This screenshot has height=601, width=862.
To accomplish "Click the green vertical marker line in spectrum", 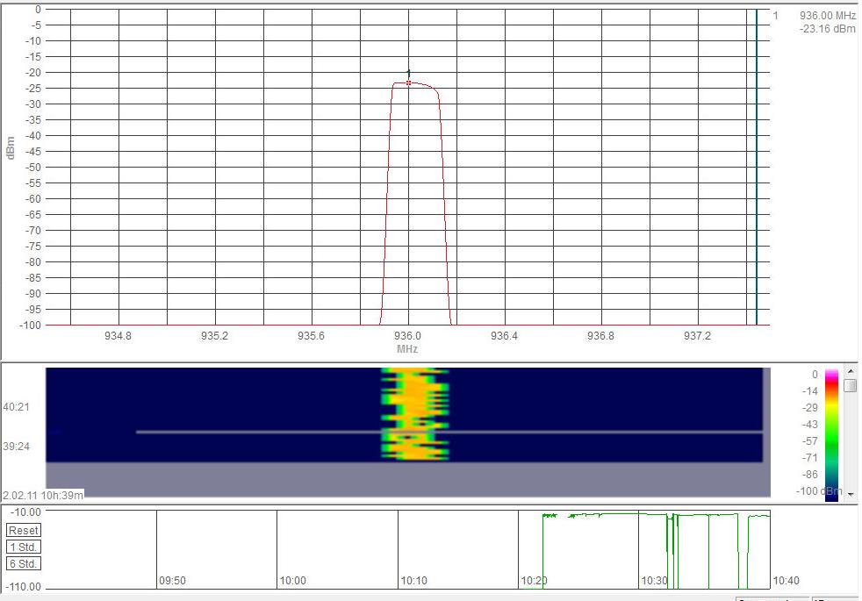I will pyautogui.click(x=757, y=167).
